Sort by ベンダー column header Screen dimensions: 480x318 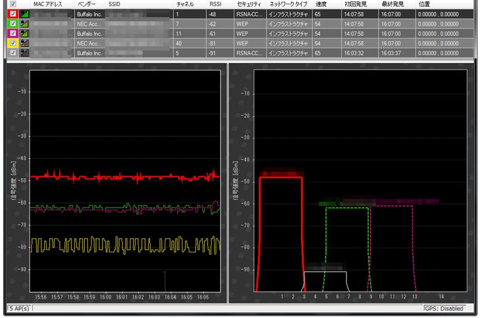[x=87, y=4]
